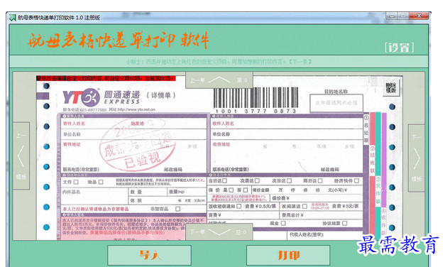Click the 导入 import button
Screen dimensions: 445x267
point(149,255)
